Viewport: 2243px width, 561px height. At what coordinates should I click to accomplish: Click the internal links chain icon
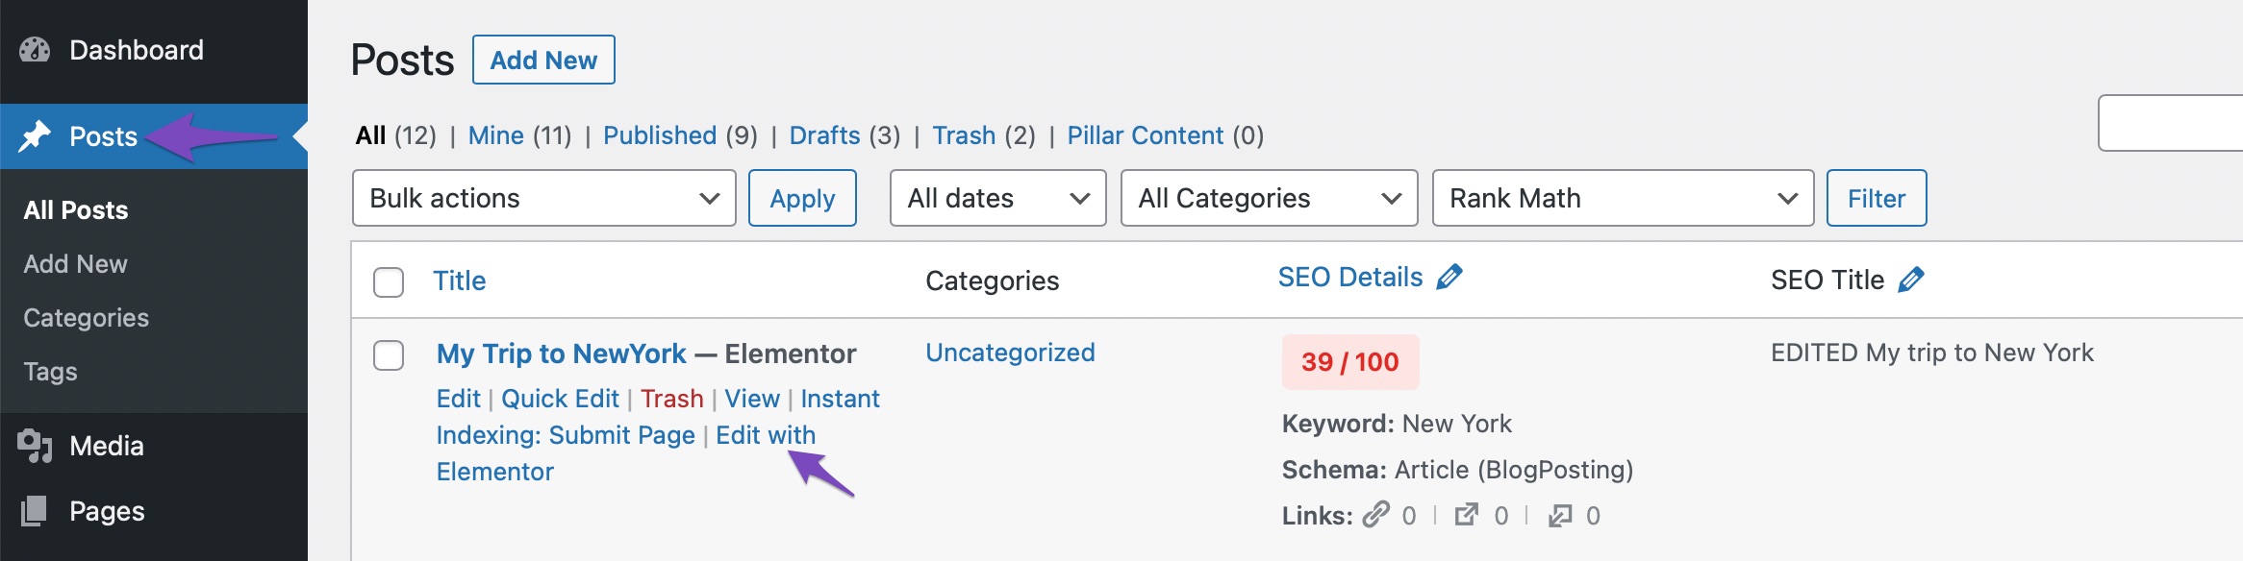click(1376, 515)
